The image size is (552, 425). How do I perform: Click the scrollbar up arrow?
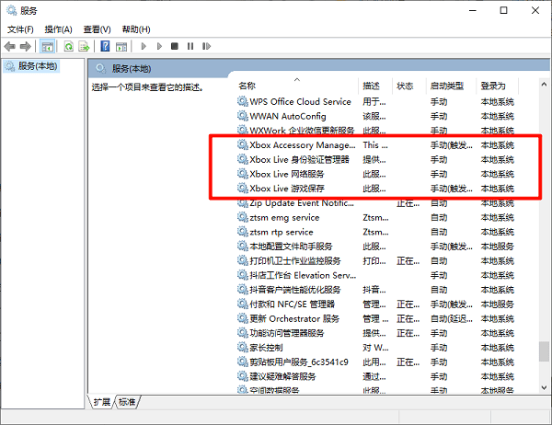tap(544, 84)
